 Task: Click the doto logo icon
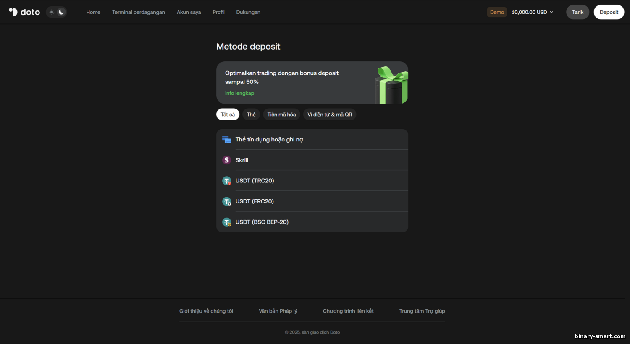(13, 12)
